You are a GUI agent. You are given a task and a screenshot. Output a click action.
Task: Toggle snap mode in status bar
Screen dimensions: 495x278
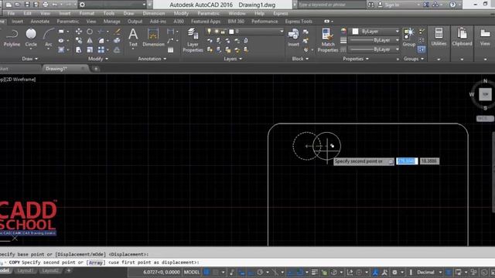pyautogui.click(x=216, y=272)
